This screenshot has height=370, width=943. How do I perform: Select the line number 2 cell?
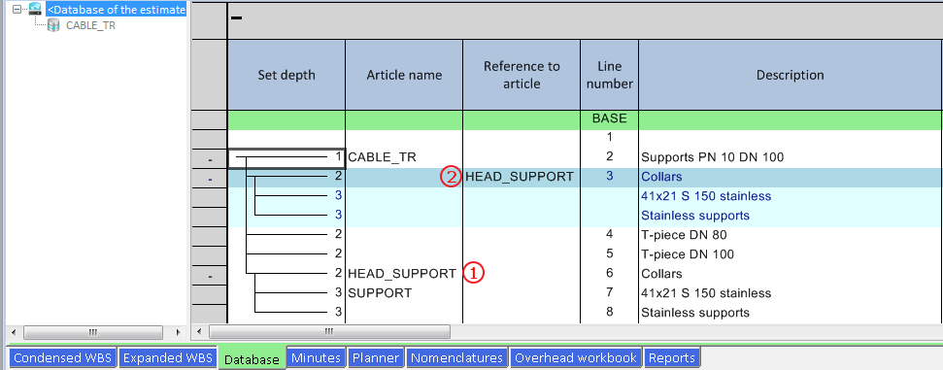click(609, 157)
